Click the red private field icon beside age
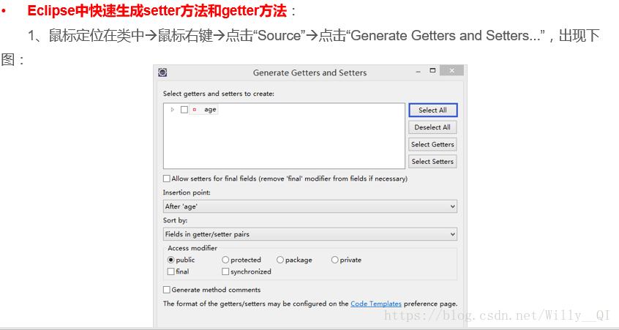This screenshot has width=619, height=330. pos(194,110)
